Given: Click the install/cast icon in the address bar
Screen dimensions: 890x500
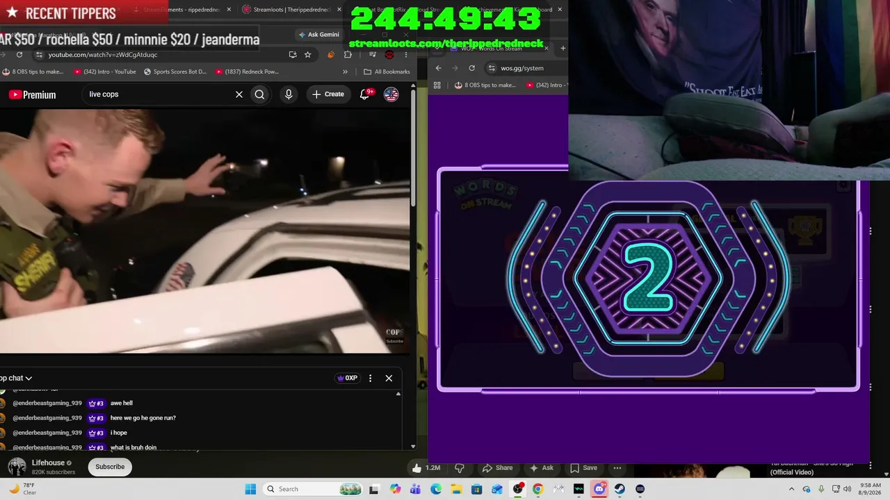Looking at the screenshot, I should click(293, 55).
